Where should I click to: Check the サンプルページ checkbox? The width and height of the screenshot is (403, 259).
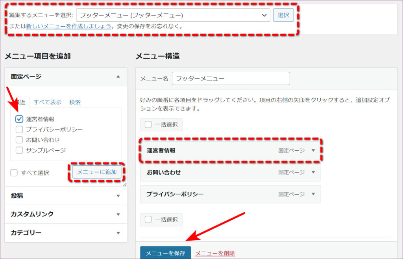pos(19,150)
